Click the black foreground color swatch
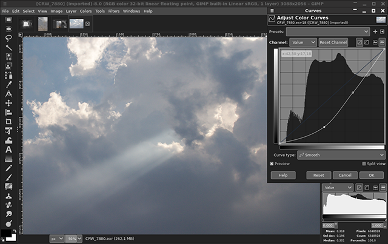The image size is (388, 244). point(6,233)
